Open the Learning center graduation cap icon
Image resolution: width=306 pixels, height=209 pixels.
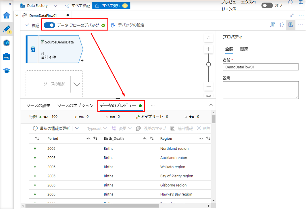tap(6, 70)
